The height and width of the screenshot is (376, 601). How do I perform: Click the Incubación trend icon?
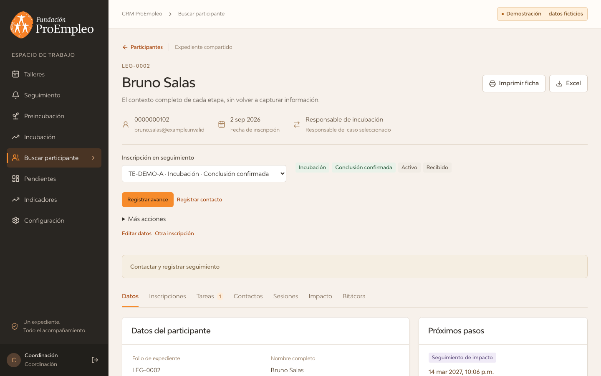click(15, 137)
